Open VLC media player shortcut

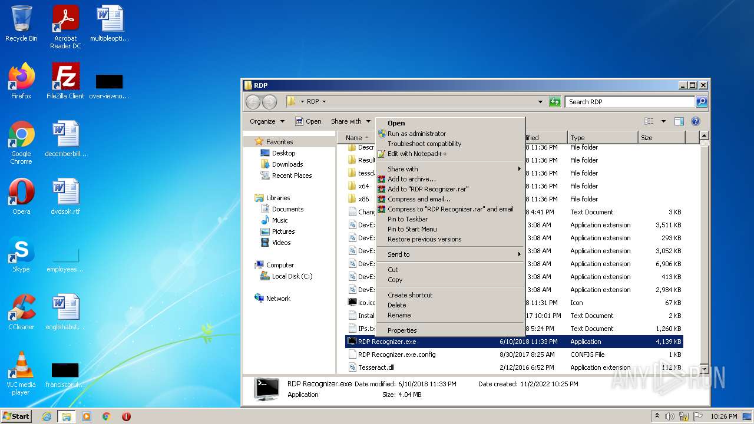(x=21, y=373)
